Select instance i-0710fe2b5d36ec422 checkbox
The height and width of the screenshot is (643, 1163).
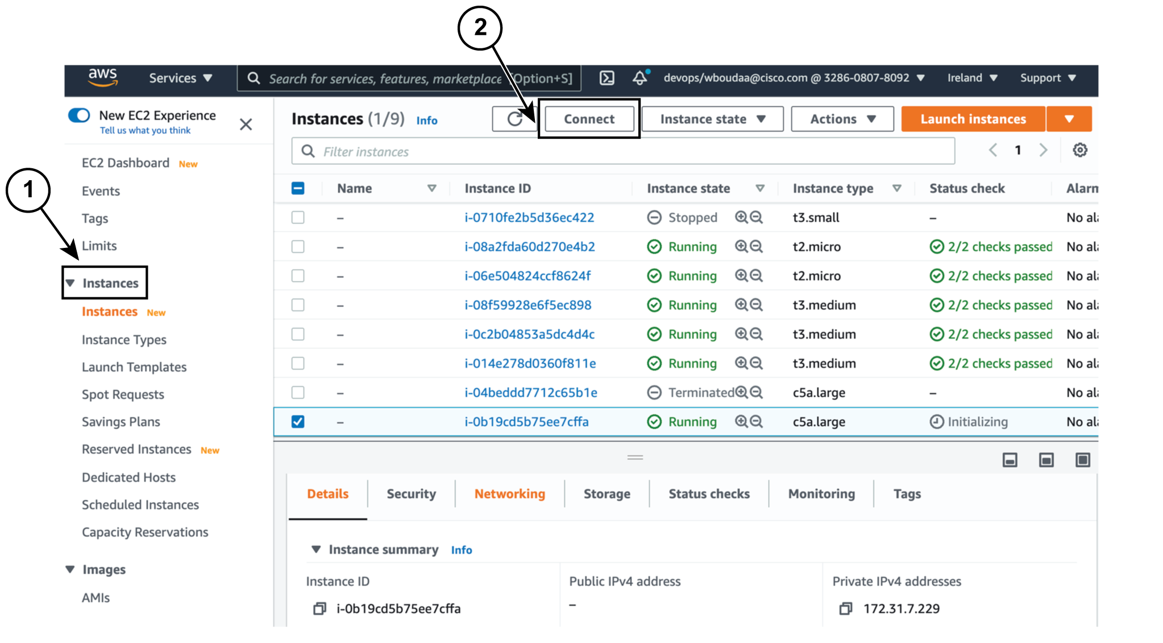298,217
